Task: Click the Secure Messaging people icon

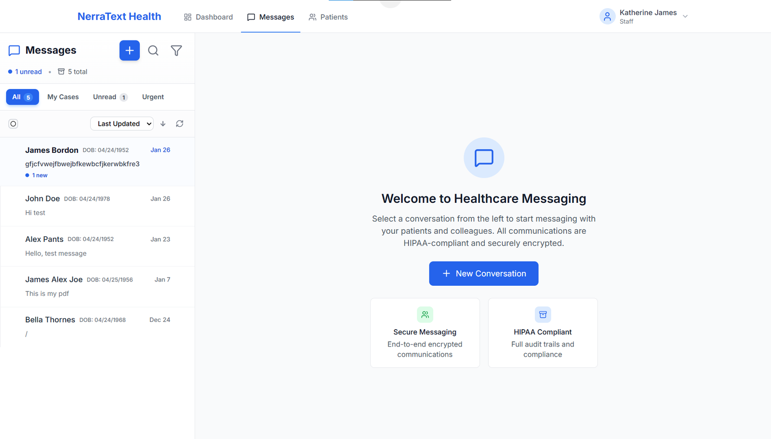Action: (425, 315)
